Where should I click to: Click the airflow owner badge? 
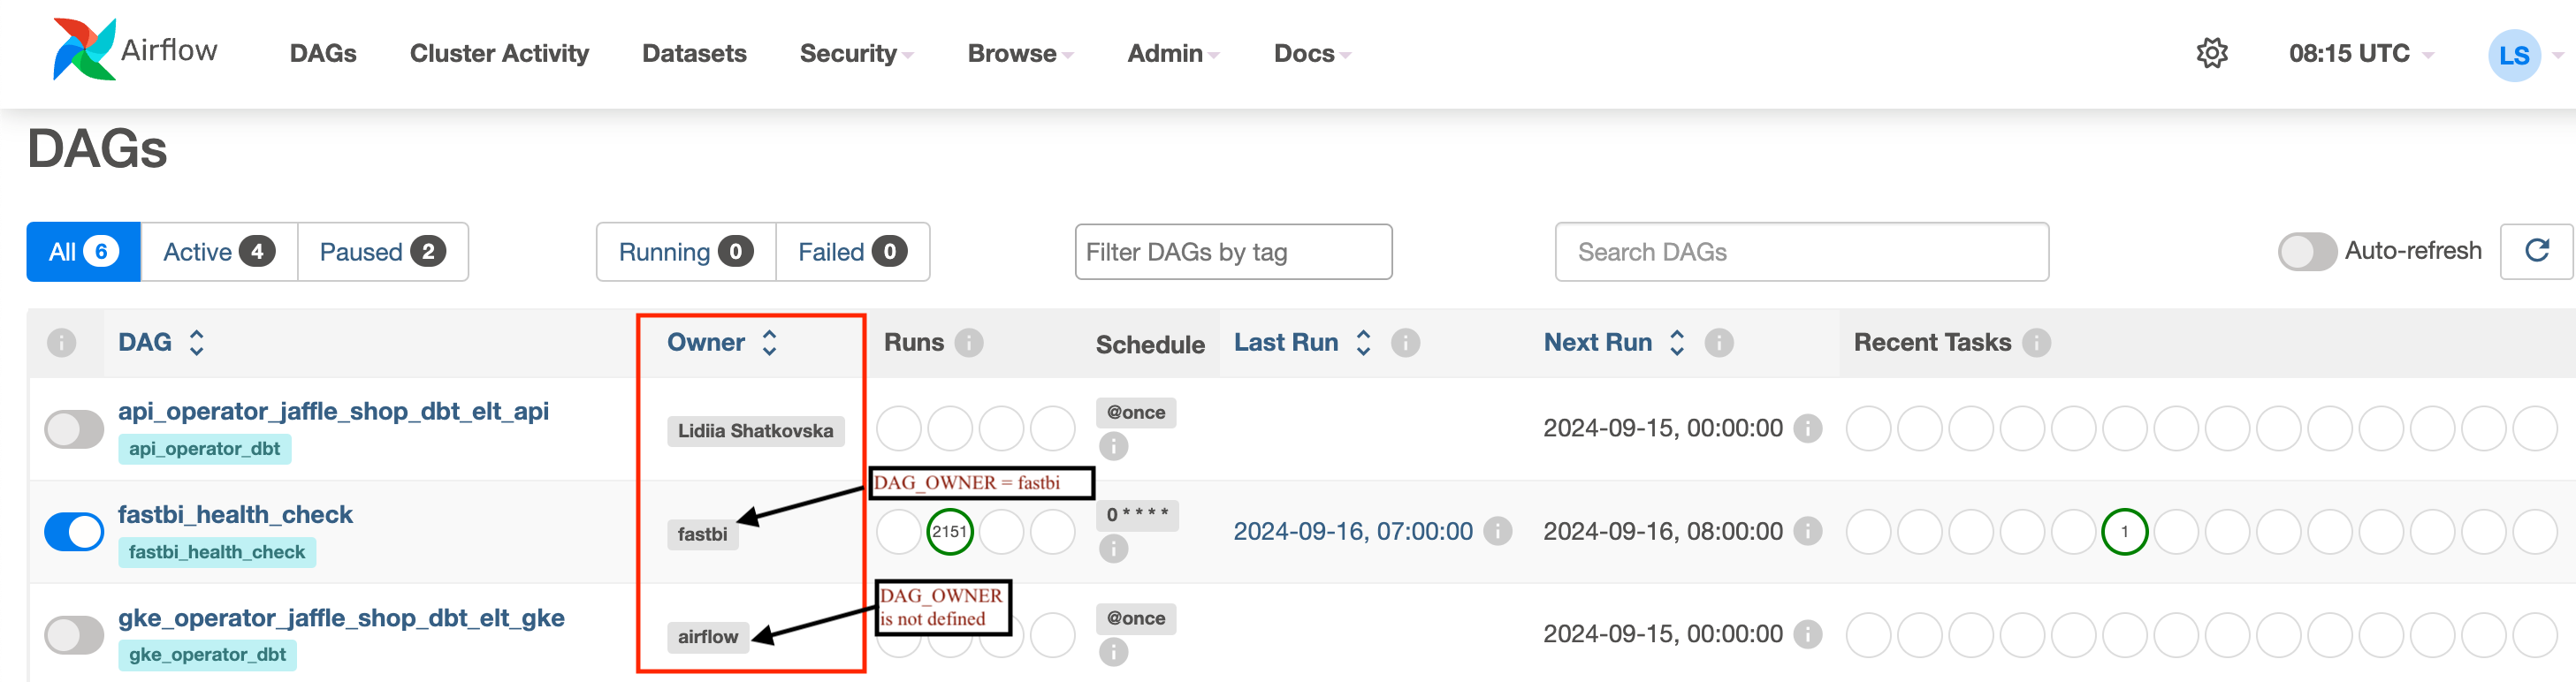click(x=708, y=637)
